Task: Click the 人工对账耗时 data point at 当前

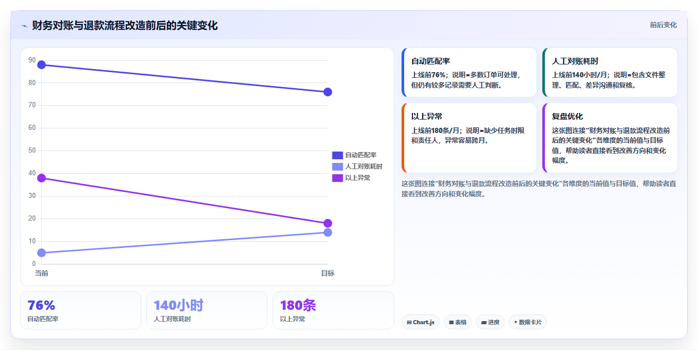Action: (42, 253)
